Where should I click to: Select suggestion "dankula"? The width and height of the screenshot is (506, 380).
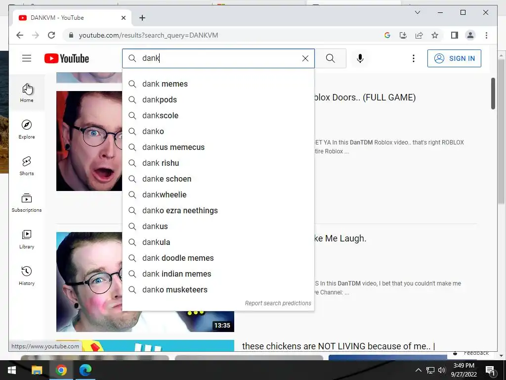pos(218,242)
